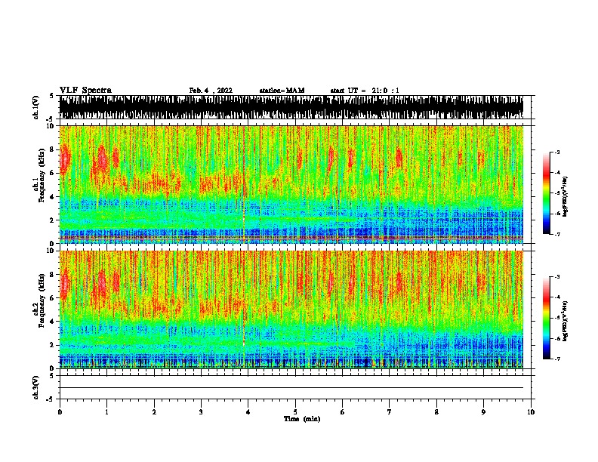Click the 5 tick on the ch.1(V) axis

pos(51,96)
